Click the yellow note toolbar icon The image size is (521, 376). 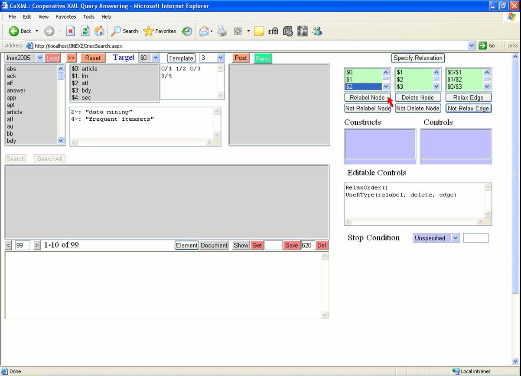(x=259, y=31)
